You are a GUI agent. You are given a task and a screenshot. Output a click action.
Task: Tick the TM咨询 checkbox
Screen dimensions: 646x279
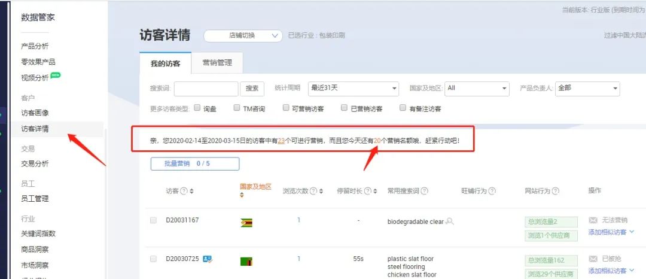(236, 108)
